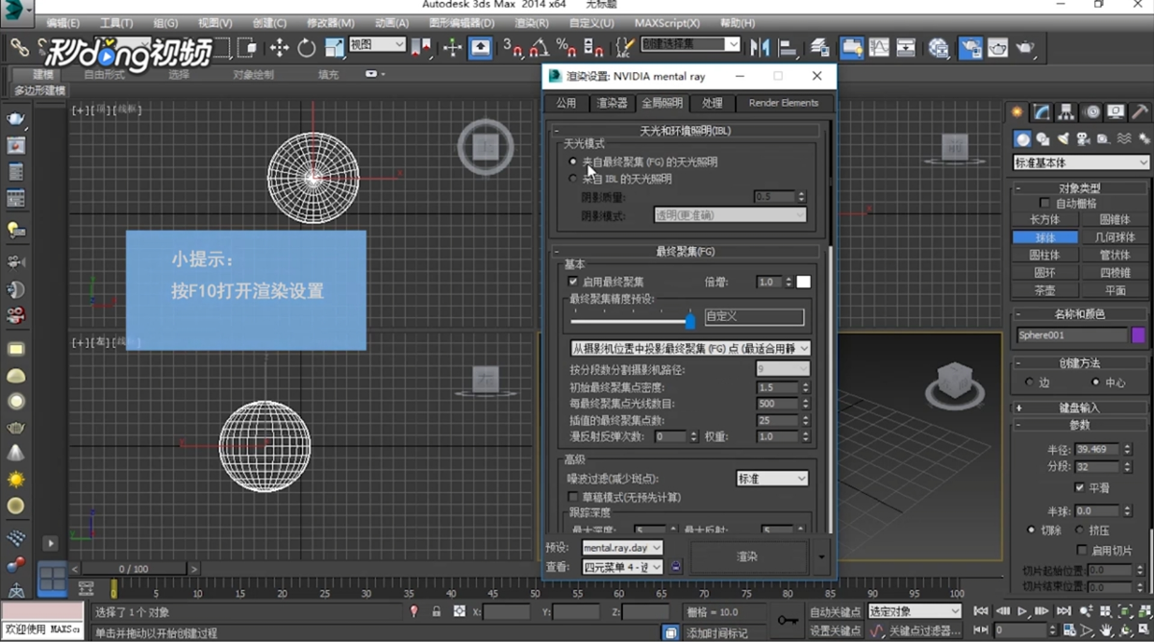
Task: Select the Move tool in main toolbar
Action: tap(280, 47)
